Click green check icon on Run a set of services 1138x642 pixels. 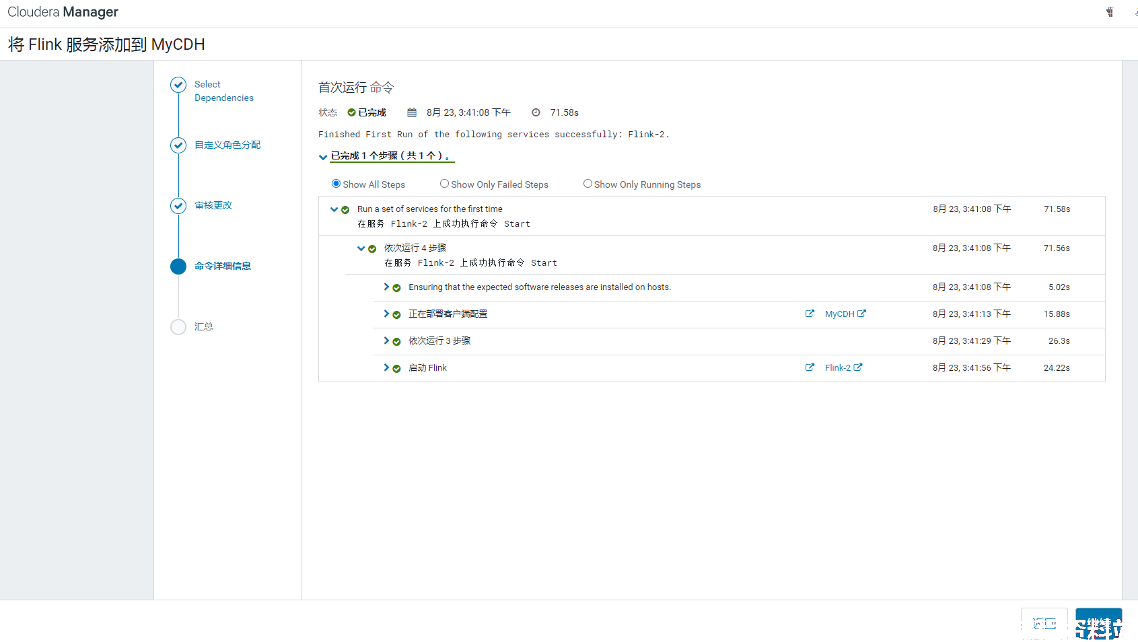pos(345,210)
